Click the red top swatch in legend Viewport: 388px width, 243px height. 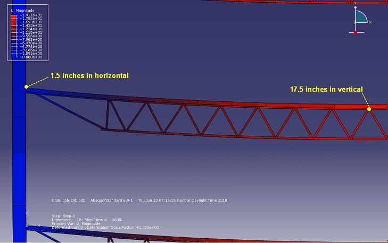coord(14,16)
